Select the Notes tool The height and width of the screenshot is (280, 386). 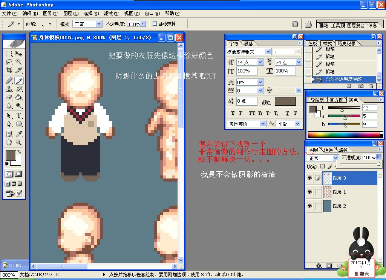tap(9, 134)
